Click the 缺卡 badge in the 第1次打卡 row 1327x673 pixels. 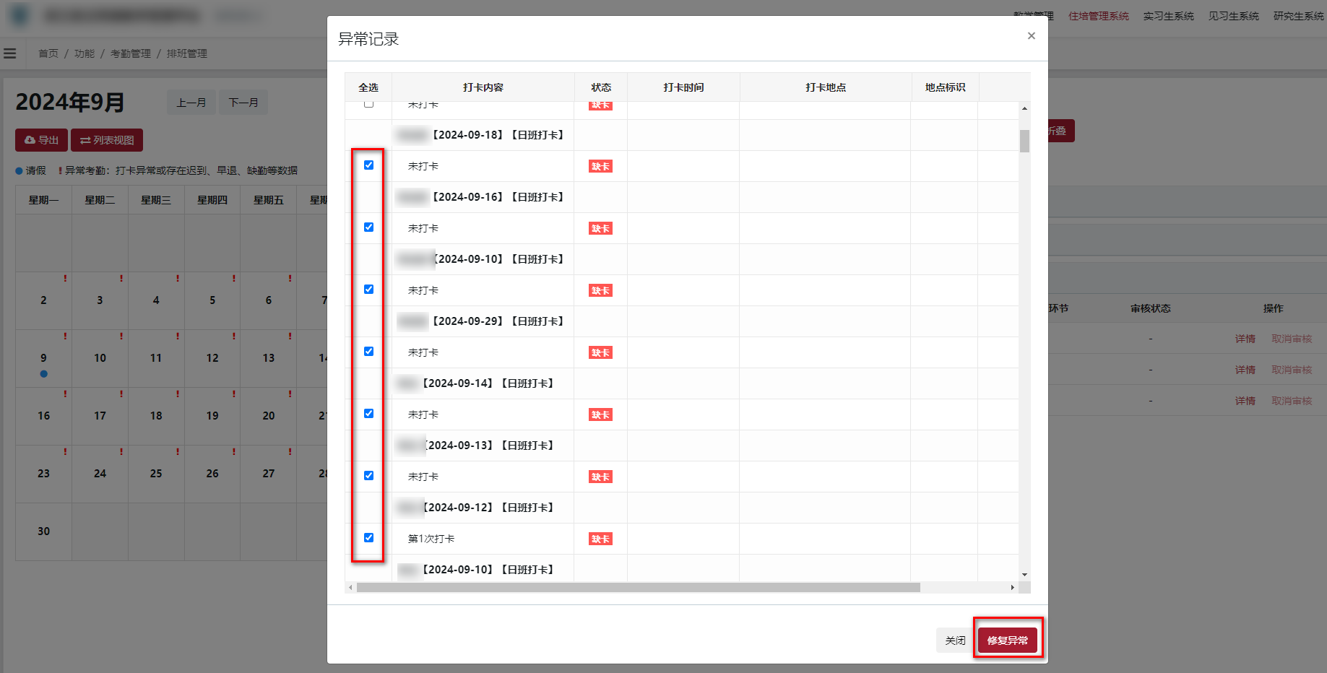coord(600,539)
